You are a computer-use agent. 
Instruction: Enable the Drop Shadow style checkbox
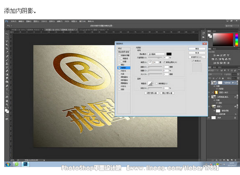pyautogui.click(x=119, y=89)
